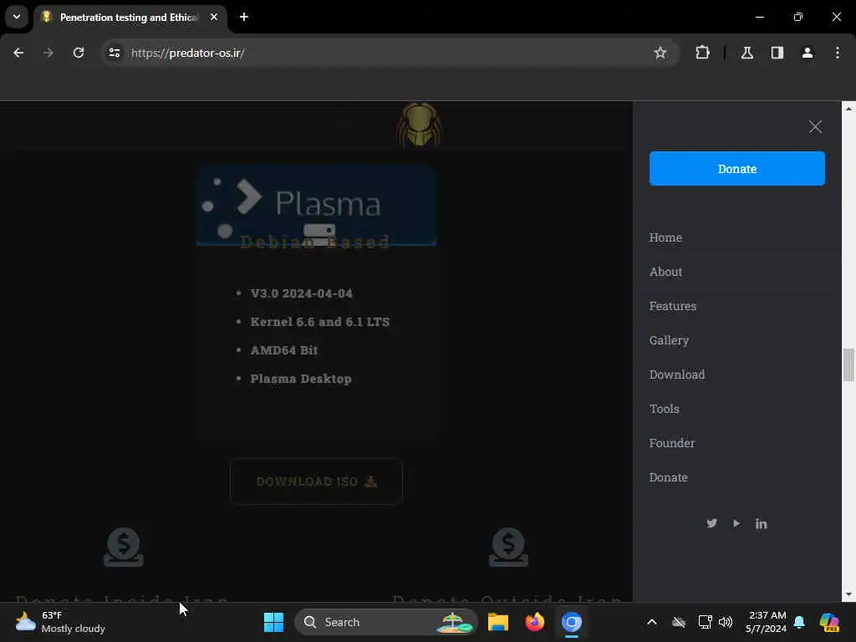View site information icon in address bar
This screenshot has width=856, height=642.
point(114,53)
